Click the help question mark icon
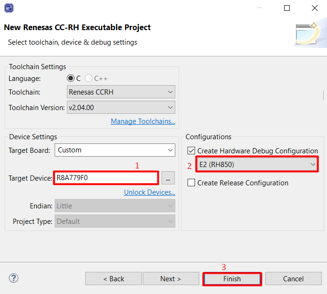Image resolution: width=327 pixels, height=294 pixels. pos(14,278)
